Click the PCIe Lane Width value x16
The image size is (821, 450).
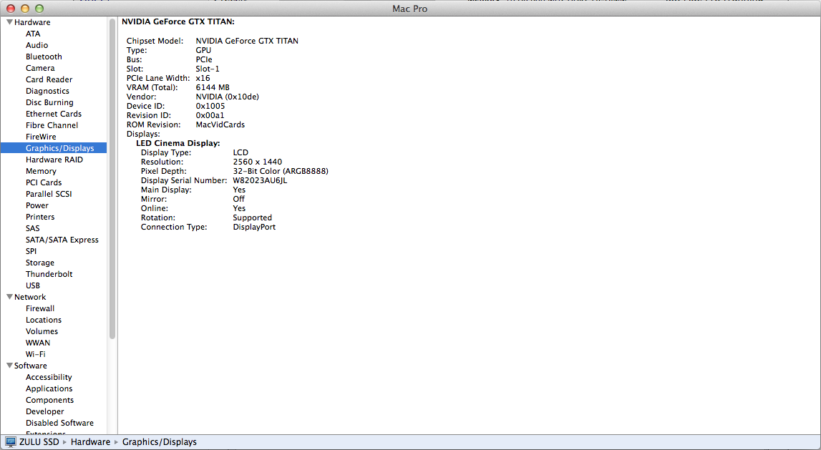[x=203, y=78]
